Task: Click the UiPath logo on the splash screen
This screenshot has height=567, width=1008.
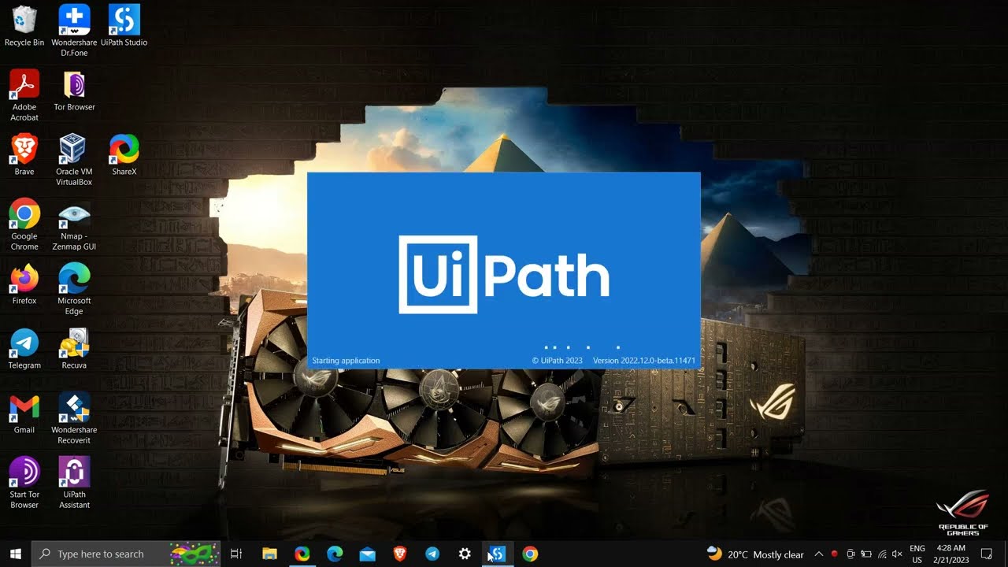Action: pyautogui.click(x=504, y=275)
